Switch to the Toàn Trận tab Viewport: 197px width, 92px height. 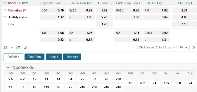[34, 57]
